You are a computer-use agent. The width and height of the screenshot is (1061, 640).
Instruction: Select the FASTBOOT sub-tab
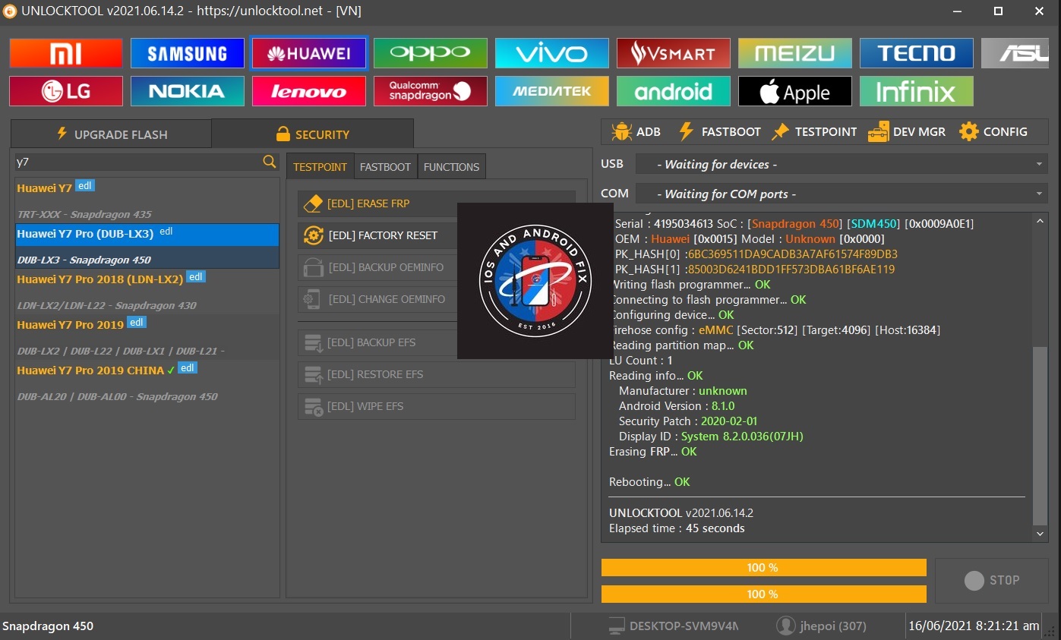tap(385, 166)
